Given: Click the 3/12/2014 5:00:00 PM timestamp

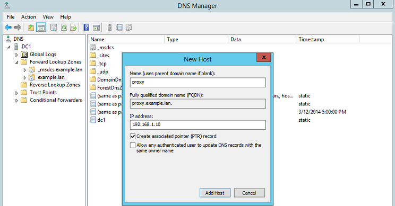Looking at the screenshot, I should click(x=322, y=112).
